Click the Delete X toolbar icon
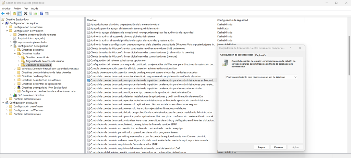Image resolution: width=351 pixels, height=158 pixels. (x=25, y=14)
